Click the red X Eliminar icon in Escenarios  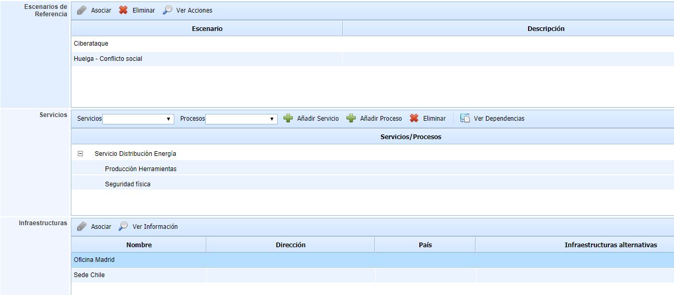click(123, 10)
